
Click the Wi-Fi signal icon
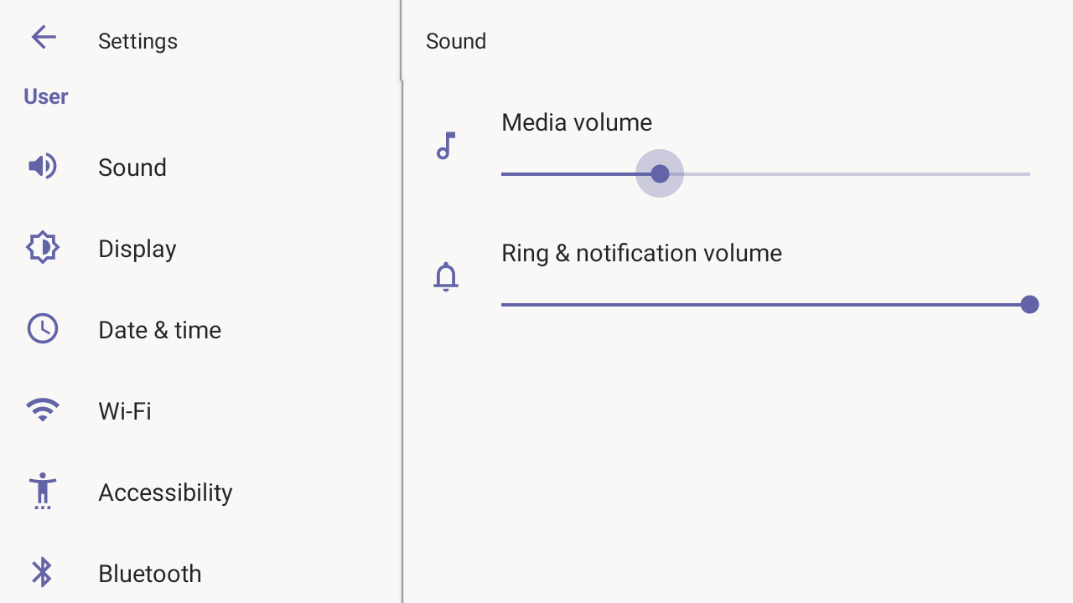[x=42, y=410]
